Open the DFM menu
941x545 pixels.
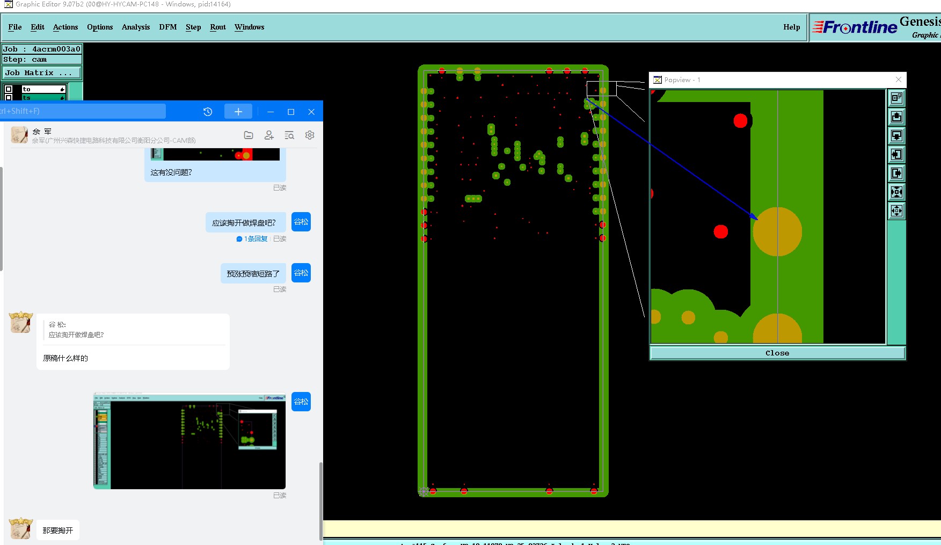click(x=168, y=27)
